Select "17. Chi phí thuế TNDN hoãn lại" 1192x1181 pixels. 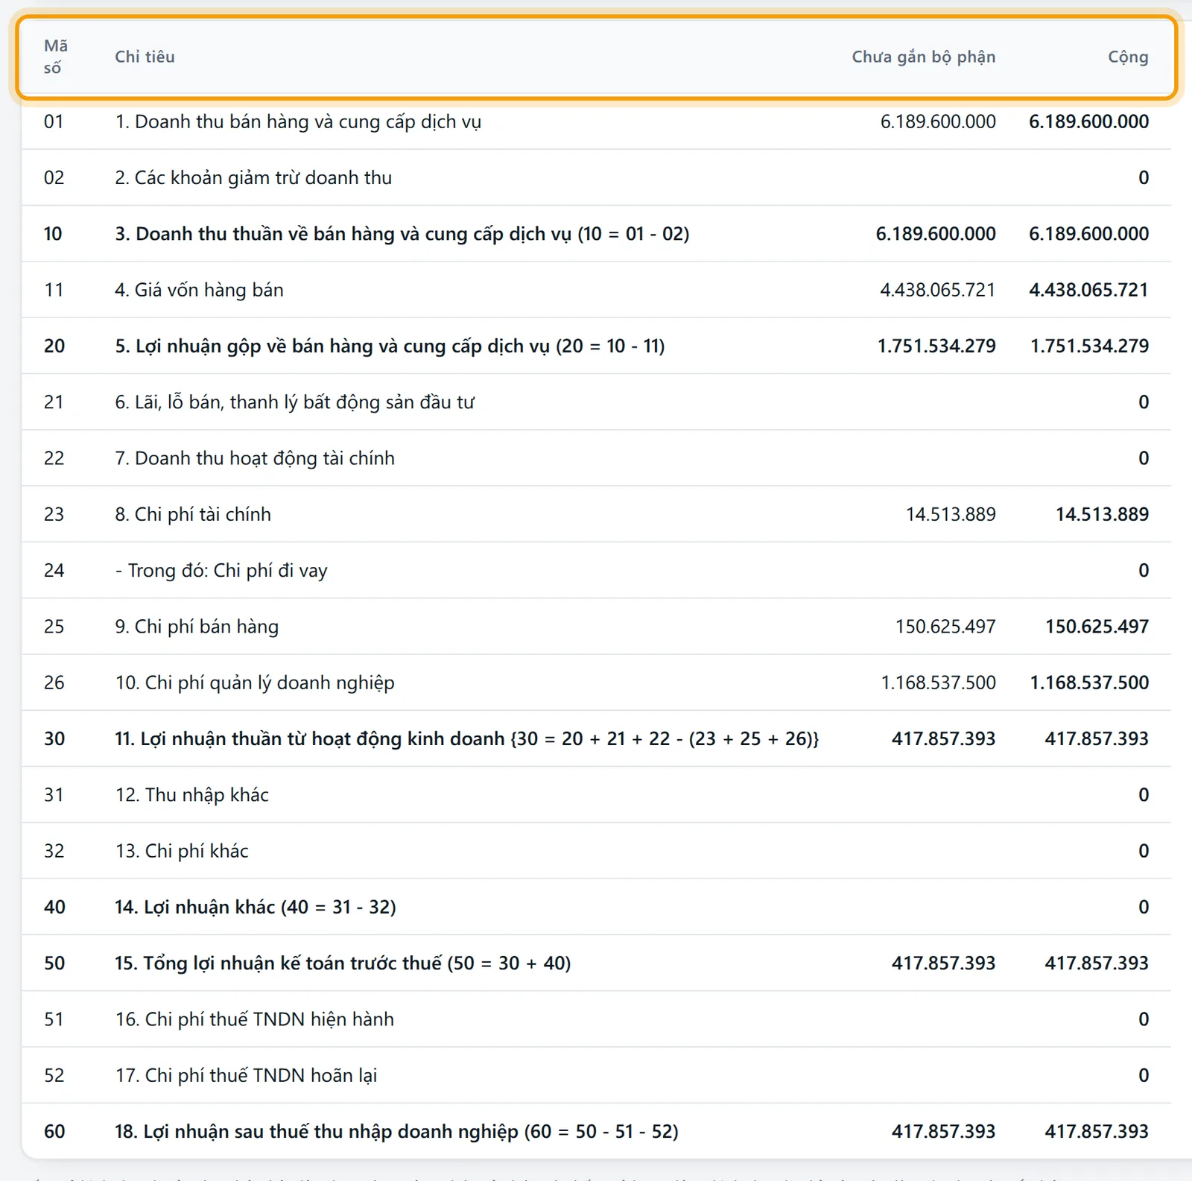246,1075
